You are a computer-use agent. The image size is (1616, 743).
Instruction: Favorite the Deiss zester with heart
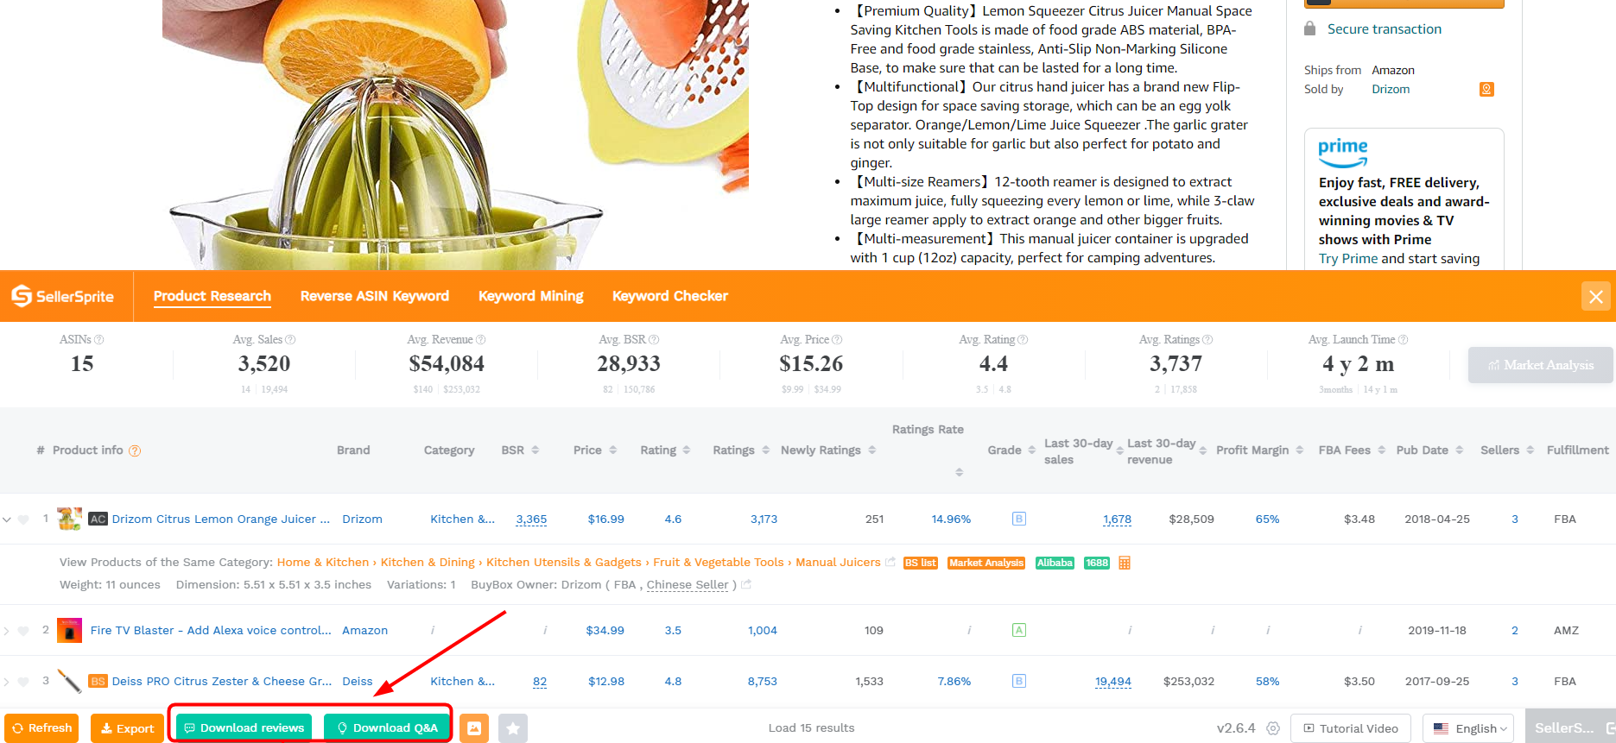click(23, 682)
